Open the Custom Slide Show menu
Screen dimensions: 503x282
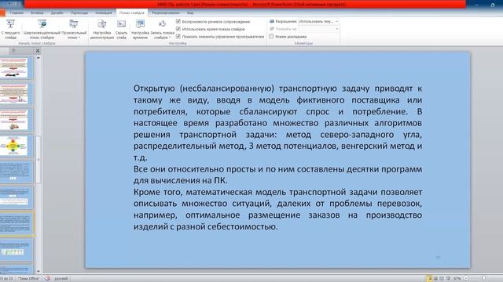click(74, 29)
